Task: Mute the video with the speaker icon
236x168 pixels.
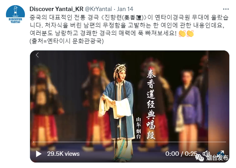Action: tap(206, 154)
